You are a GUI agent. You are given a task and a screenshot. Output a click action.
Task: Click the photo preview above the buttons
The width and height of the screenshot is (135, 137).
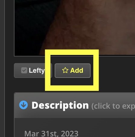point(75,28)
